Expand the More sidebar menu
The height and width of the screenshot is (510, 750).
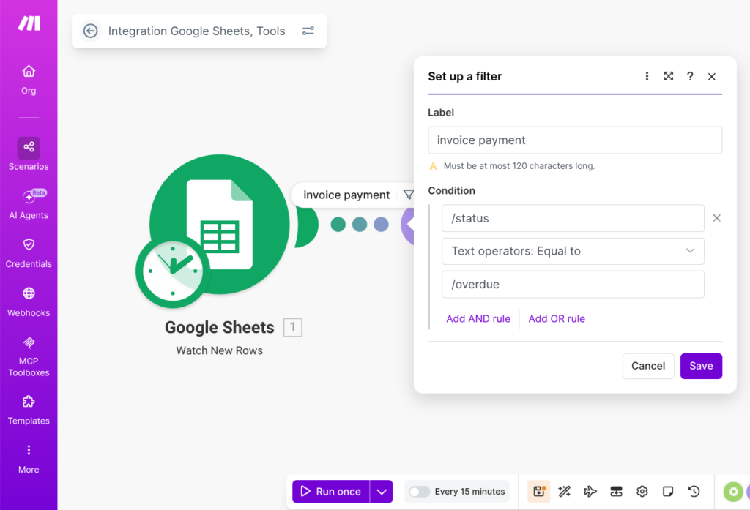tap(29, 459)
